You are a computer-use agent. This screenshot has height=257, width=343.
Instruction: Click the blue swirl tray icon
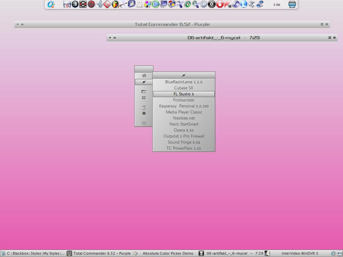(x=334, y=254)
